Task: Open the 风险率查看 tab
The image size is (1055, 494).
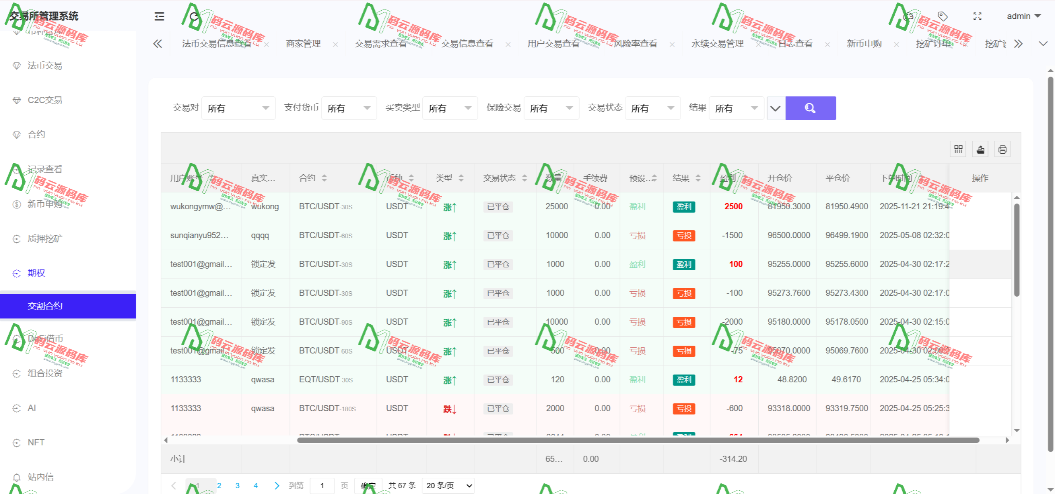Action: point(635,43)
